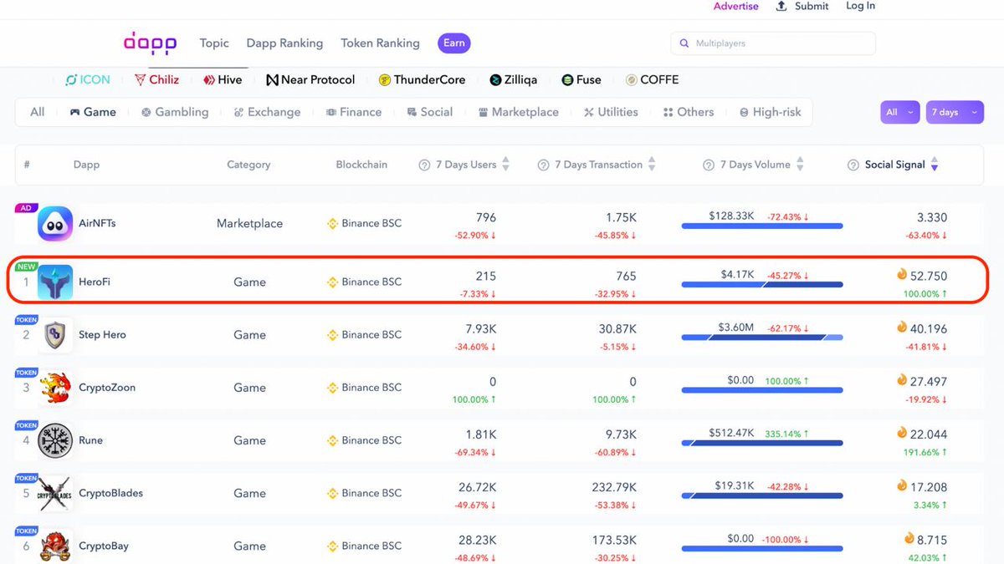Viewport: 1004px width, 564px height.
Task: Open the Token Ranking menu
Action: (x=380, y=43)
